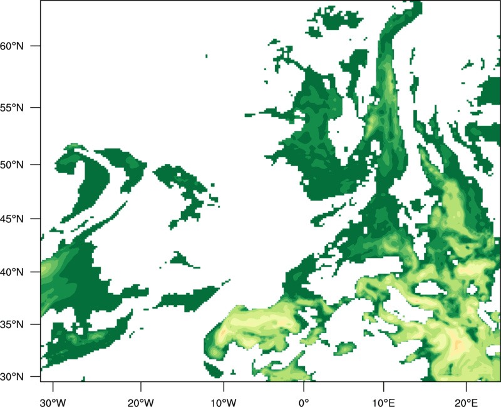Viewport: 501px width, 407px height.
Task: Click the 20°W longitude label
Action: 141,403
